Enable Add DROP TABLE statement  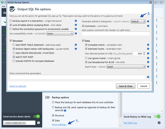14,45
